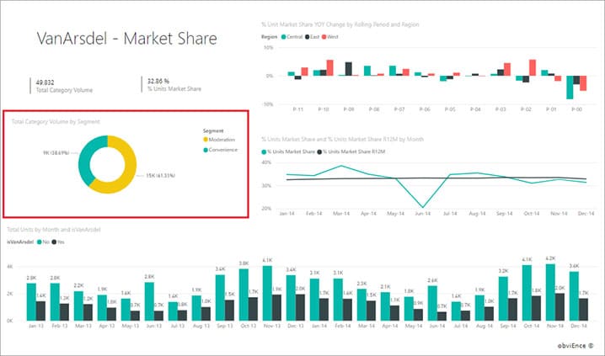Select the dark 2.0K bar for Dec-13
Viewport: 605px width, 356px height.
tap(300, 307)
